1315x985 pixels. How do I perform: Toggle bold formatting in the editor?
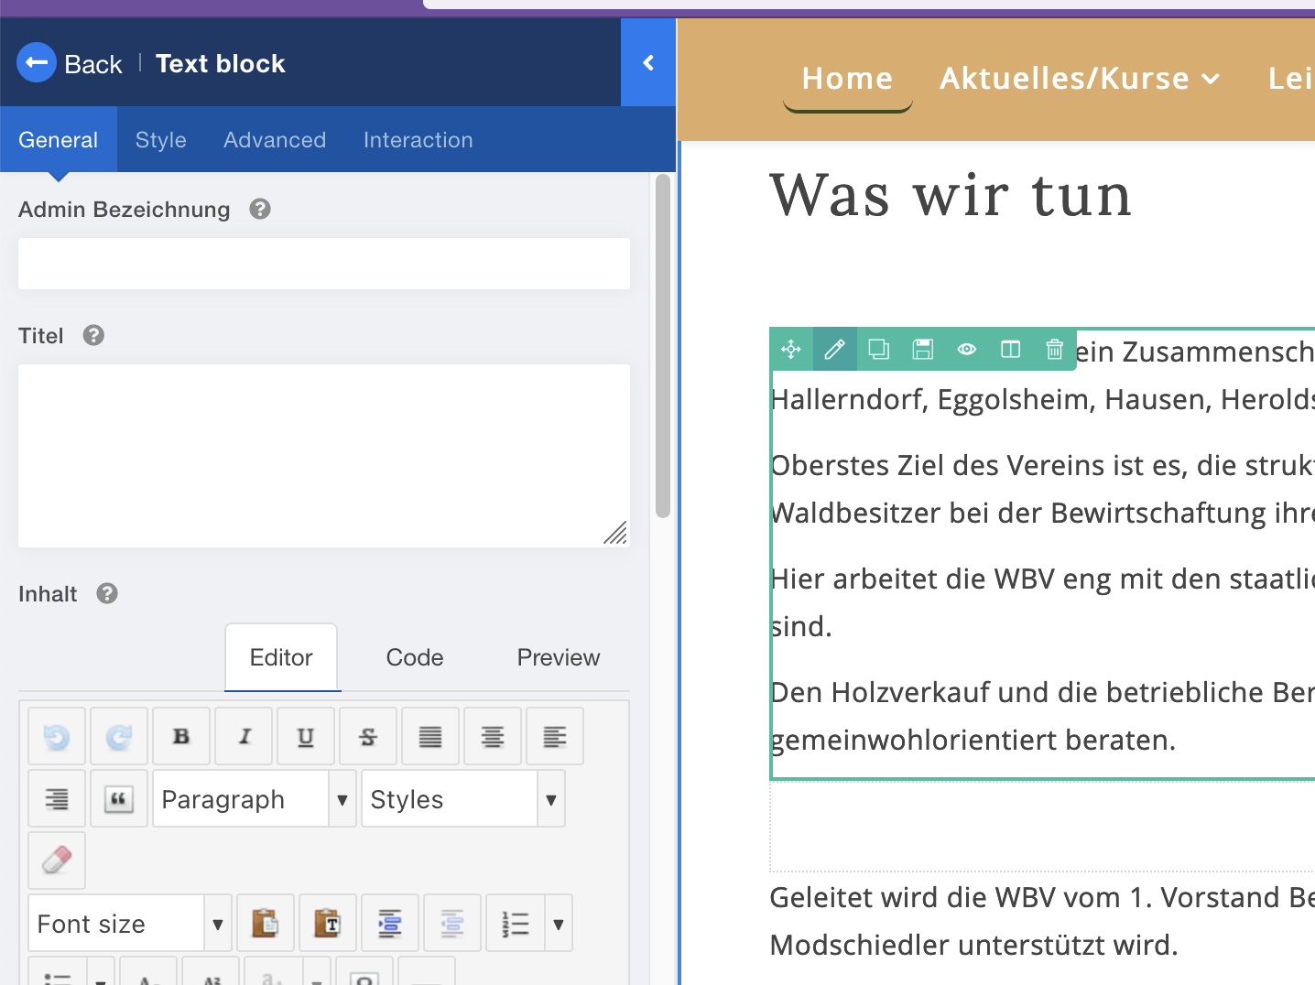click(181, 737)
